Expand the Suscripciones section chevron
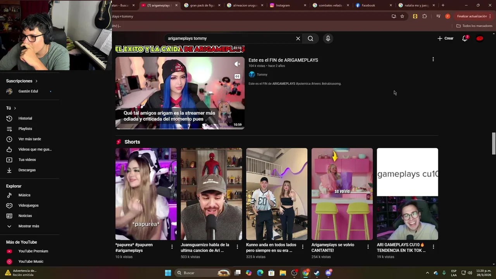496x279 pixels. pyautogui.click(x=36, y=81)
